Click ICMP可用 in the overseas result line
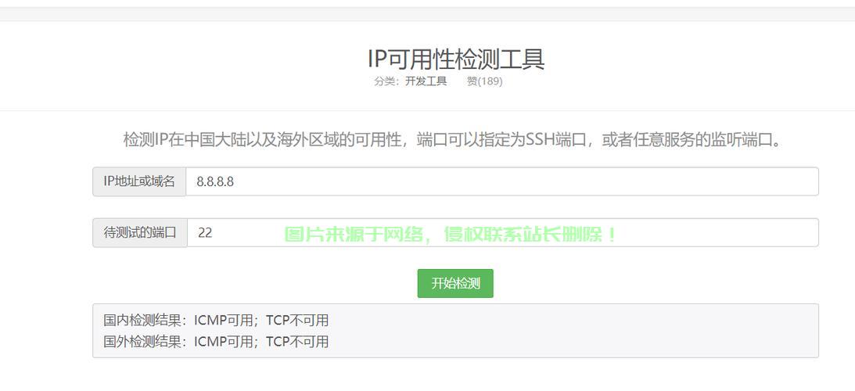This screenshot has height=391, width=855. click(x=224, y=342)
